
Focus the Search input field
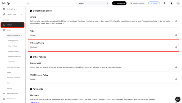point(93,3)
